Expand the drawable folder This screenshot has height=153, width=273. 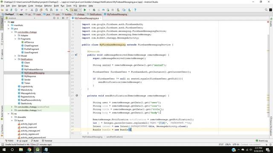(x=12, y=117)
